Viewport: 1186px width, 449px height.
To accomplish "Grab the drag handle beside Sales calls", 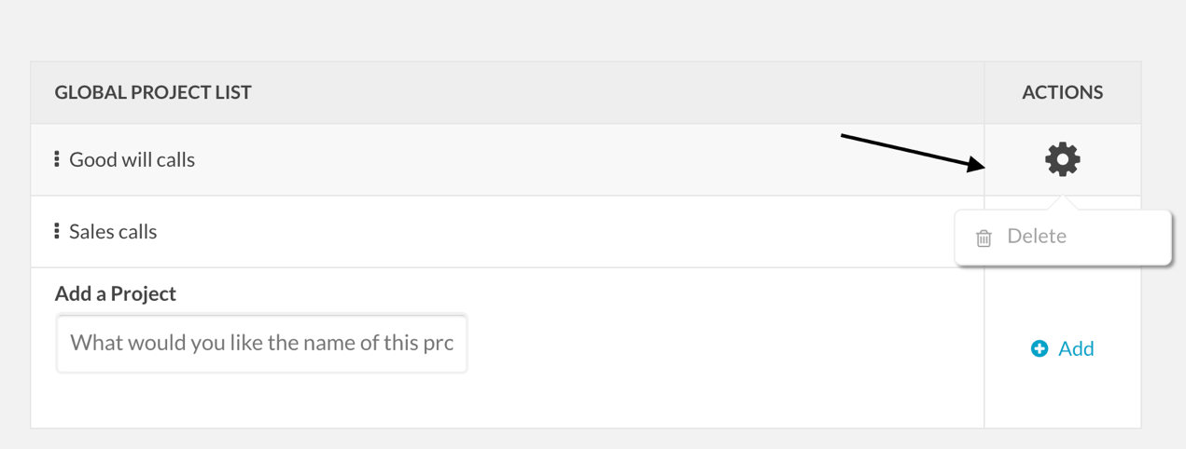I will 57,231.
